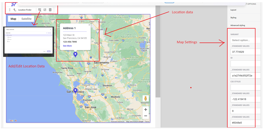
Task: Edit the field containing a1e274fe3f32f72e
Action: click(x=246, y=75)
